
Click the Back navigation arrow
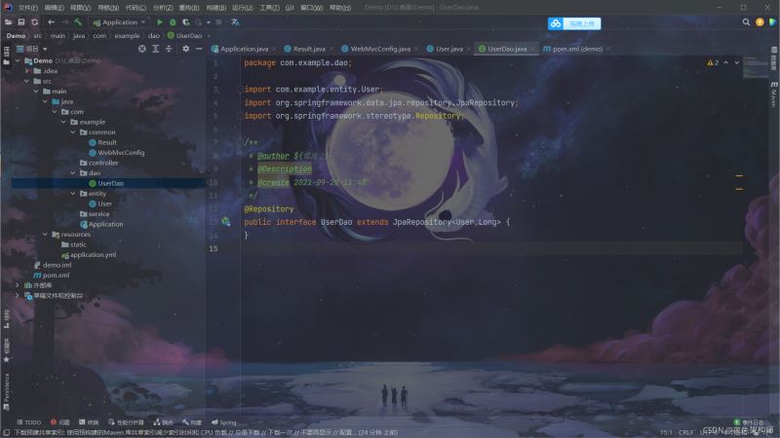(x=52, y=22)
